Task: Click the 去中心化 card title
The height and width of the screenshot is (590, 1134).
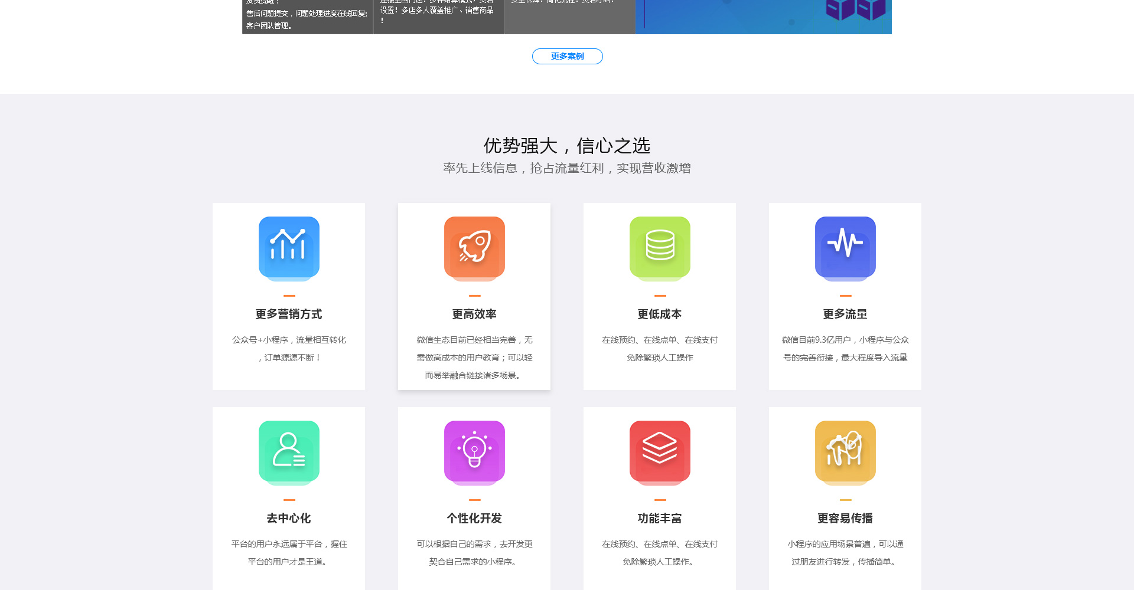Action: pyautogui.click(x=289, y=519)
